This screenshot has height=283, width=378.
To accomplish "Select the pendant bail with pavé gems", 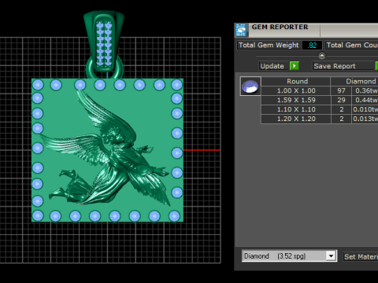I will pos(104,41).
